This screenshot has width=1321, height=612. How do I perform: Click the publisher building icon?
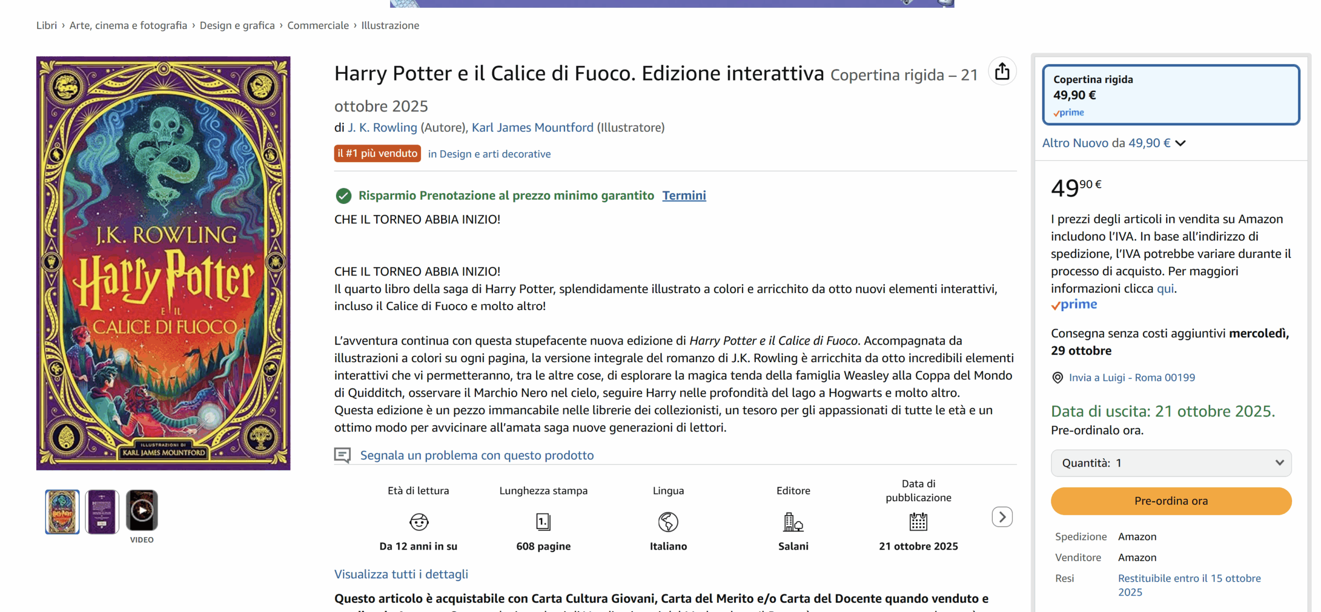[793, 522]
